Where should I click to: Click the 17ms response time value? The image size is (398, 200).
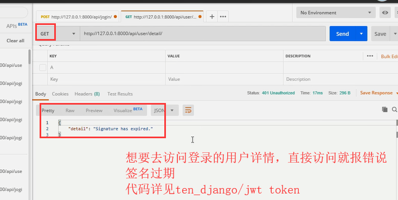(x=318, y=93)
